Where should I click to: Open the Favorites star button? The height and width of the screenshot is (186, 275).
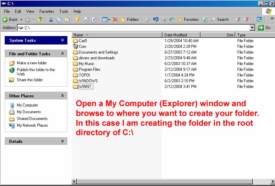(x=188, y=20)
